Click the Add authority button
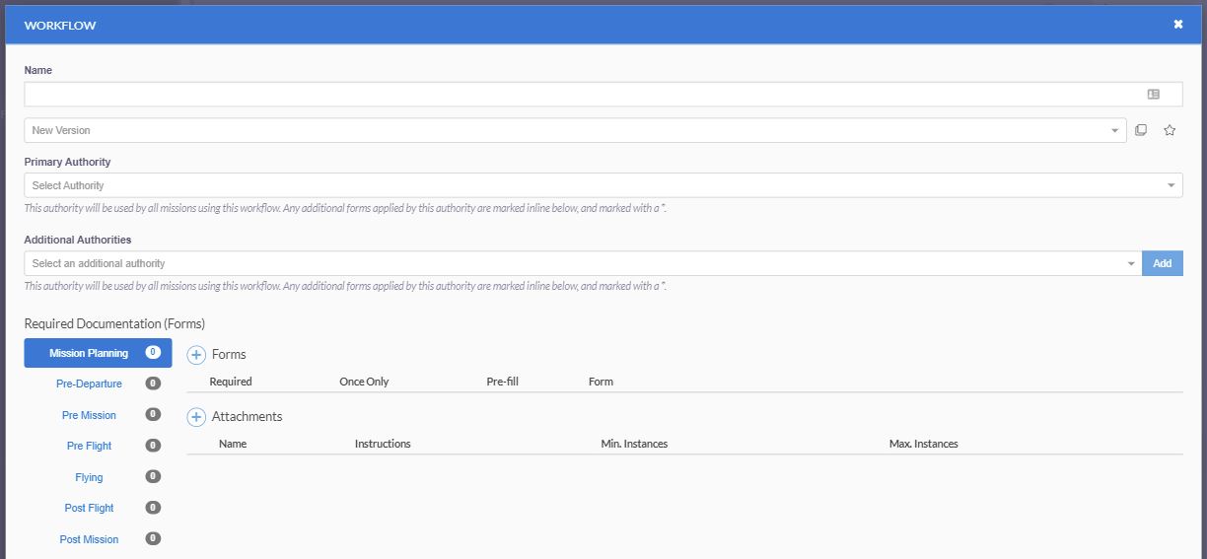Screen dimensions: 1207x559 coord(1163,263)
